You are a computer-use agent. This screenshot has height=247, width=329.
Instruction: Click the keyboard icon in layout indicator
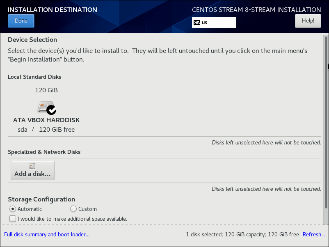[197, 23]
